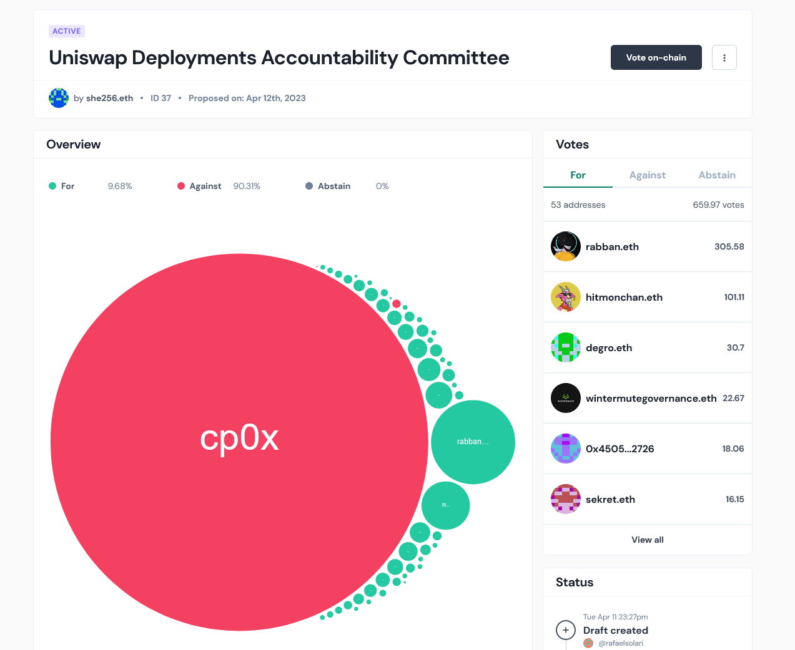Image resolution: width=795 pixels, height=650 pixels.
Task: Click Proposed on: Apr 12th, 2023 text
Action: point(247,98)
